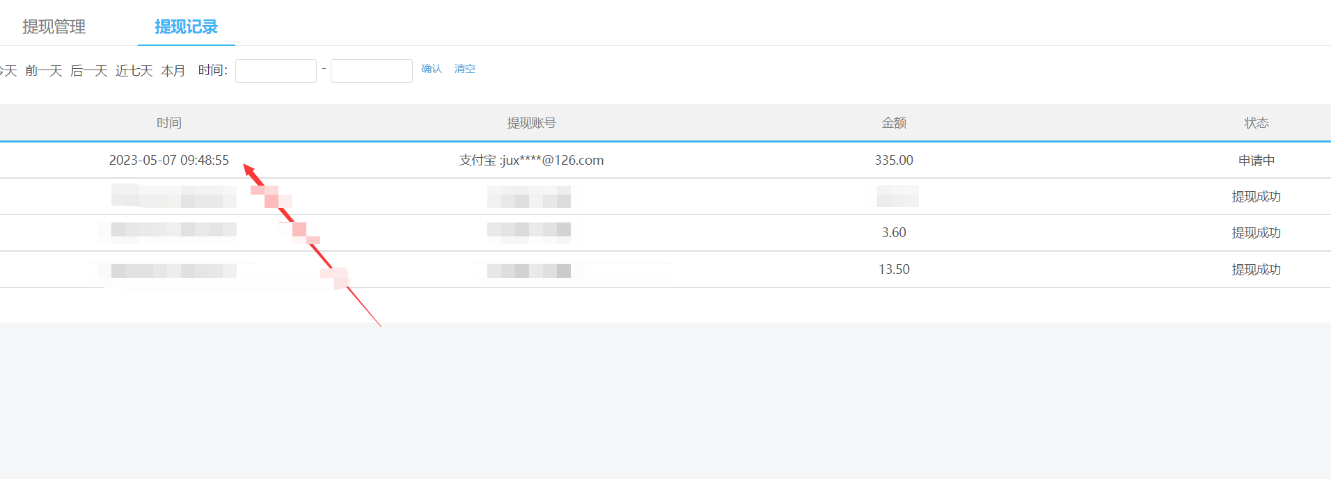1331x479 pixels.
Task: Filter records by 后一天
Action: [x=89, y=71]
